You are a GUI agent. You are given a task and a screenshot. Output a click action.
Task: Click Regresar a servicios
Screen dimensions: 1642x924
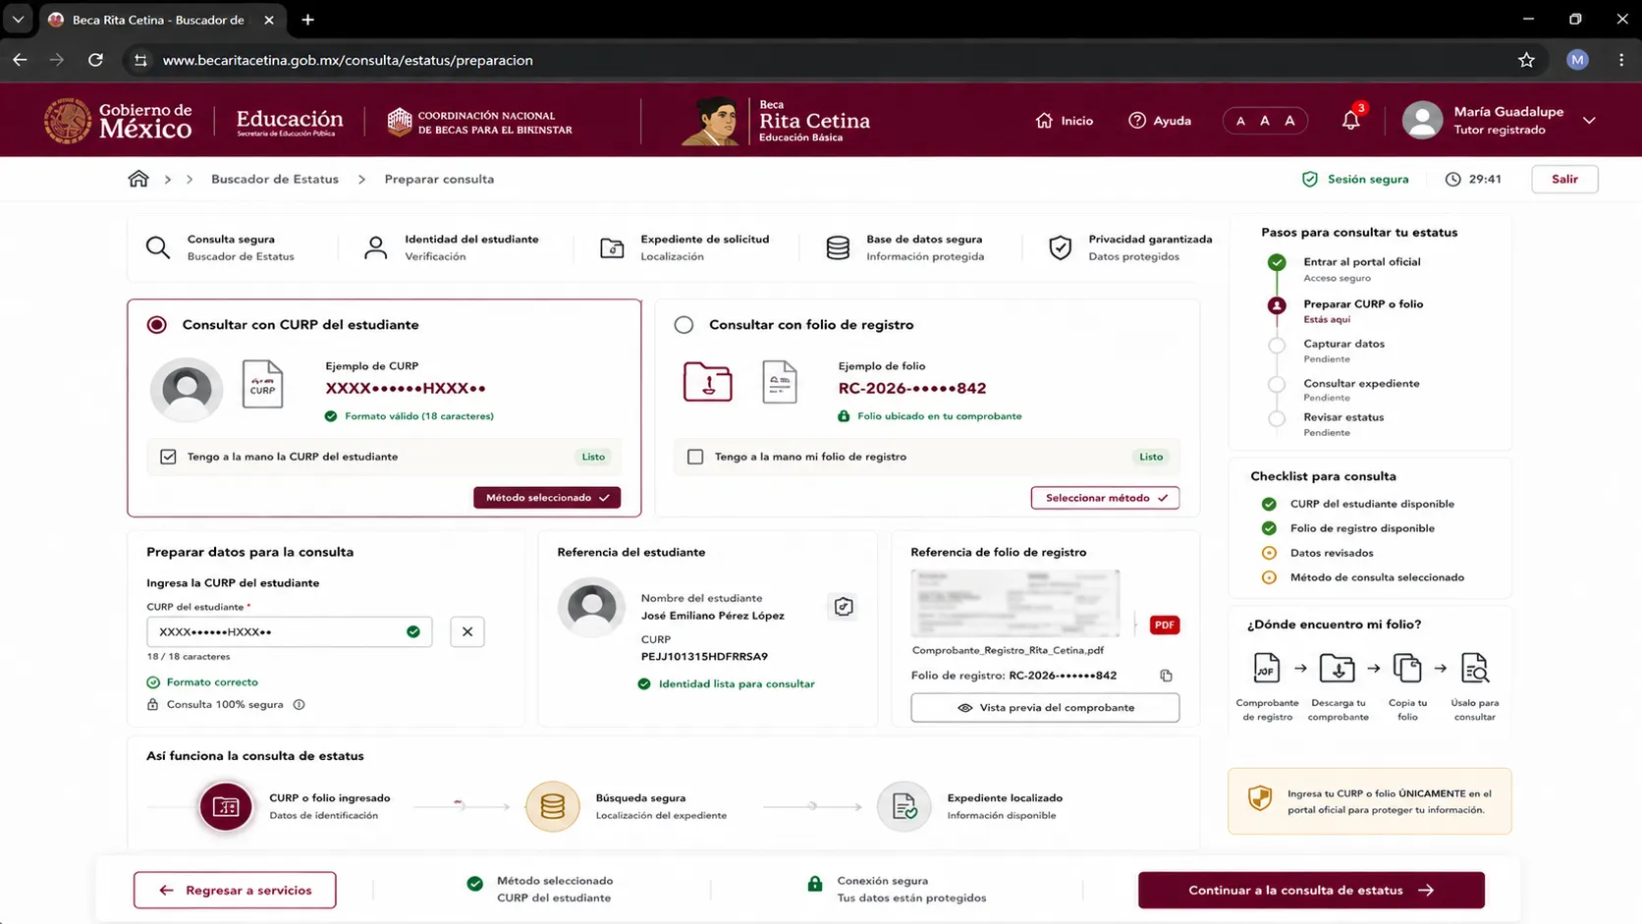point(235,890)
